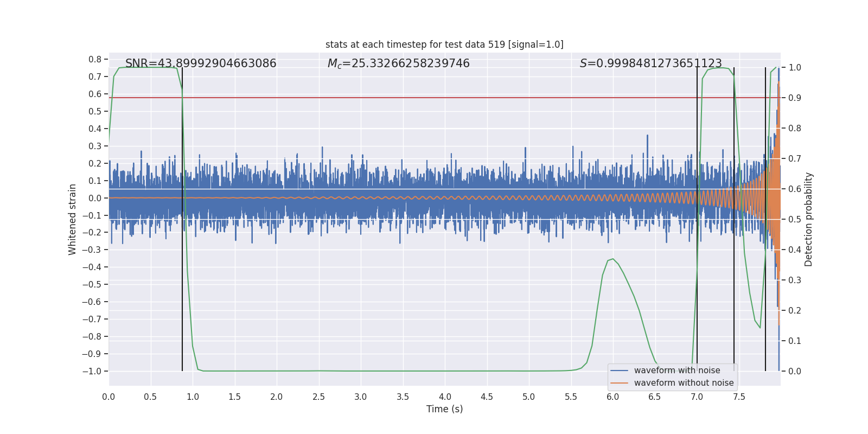
Task: Click the "waveform with noise" legend label
Action: click(676, 371)
